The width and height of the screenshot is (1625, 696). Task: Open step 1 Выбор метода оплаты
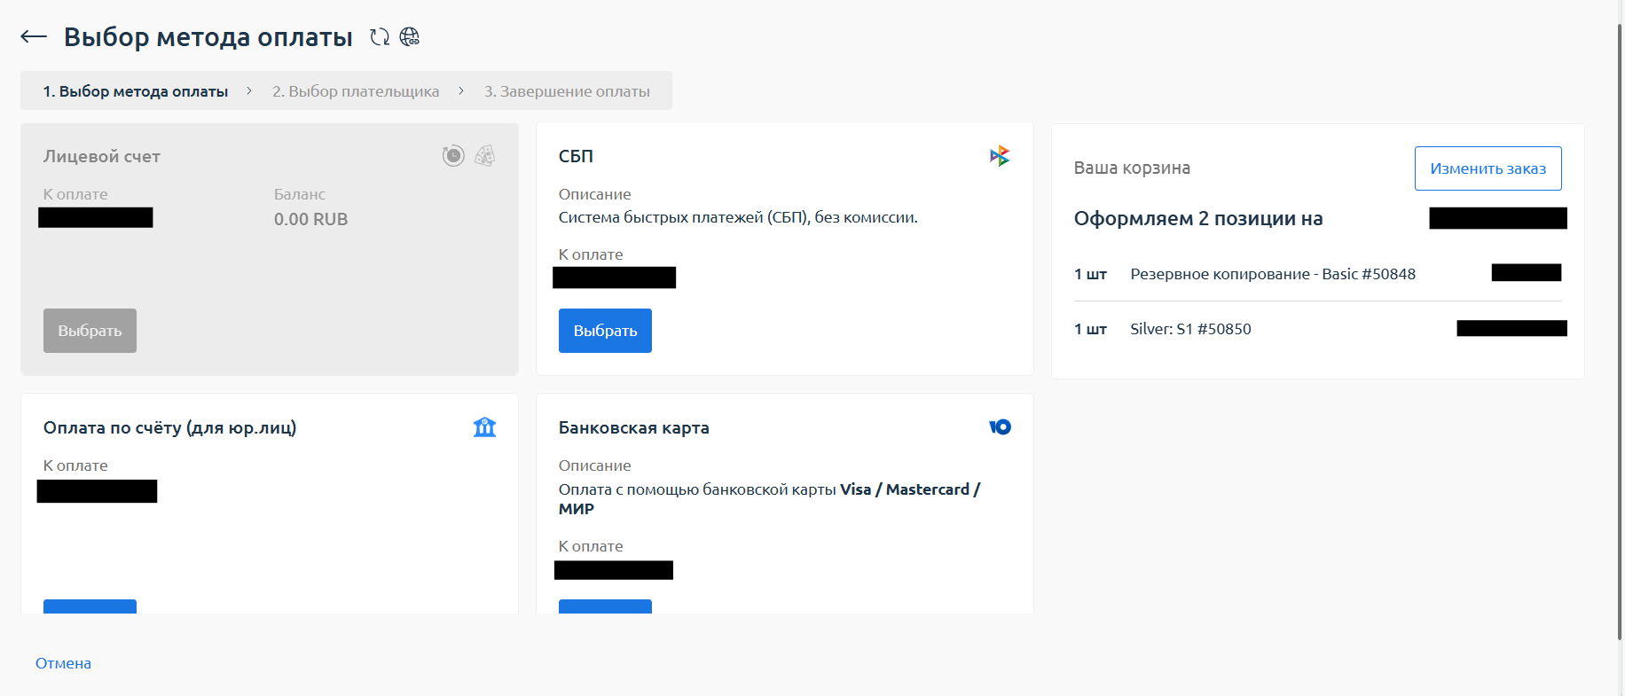pos(136,91)
